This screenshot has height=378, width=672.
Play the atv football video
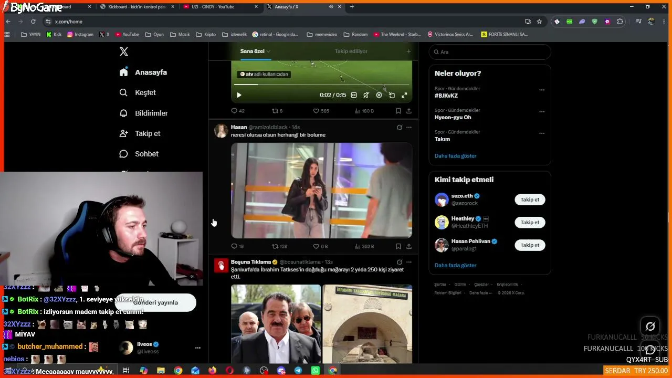[239, 95]
